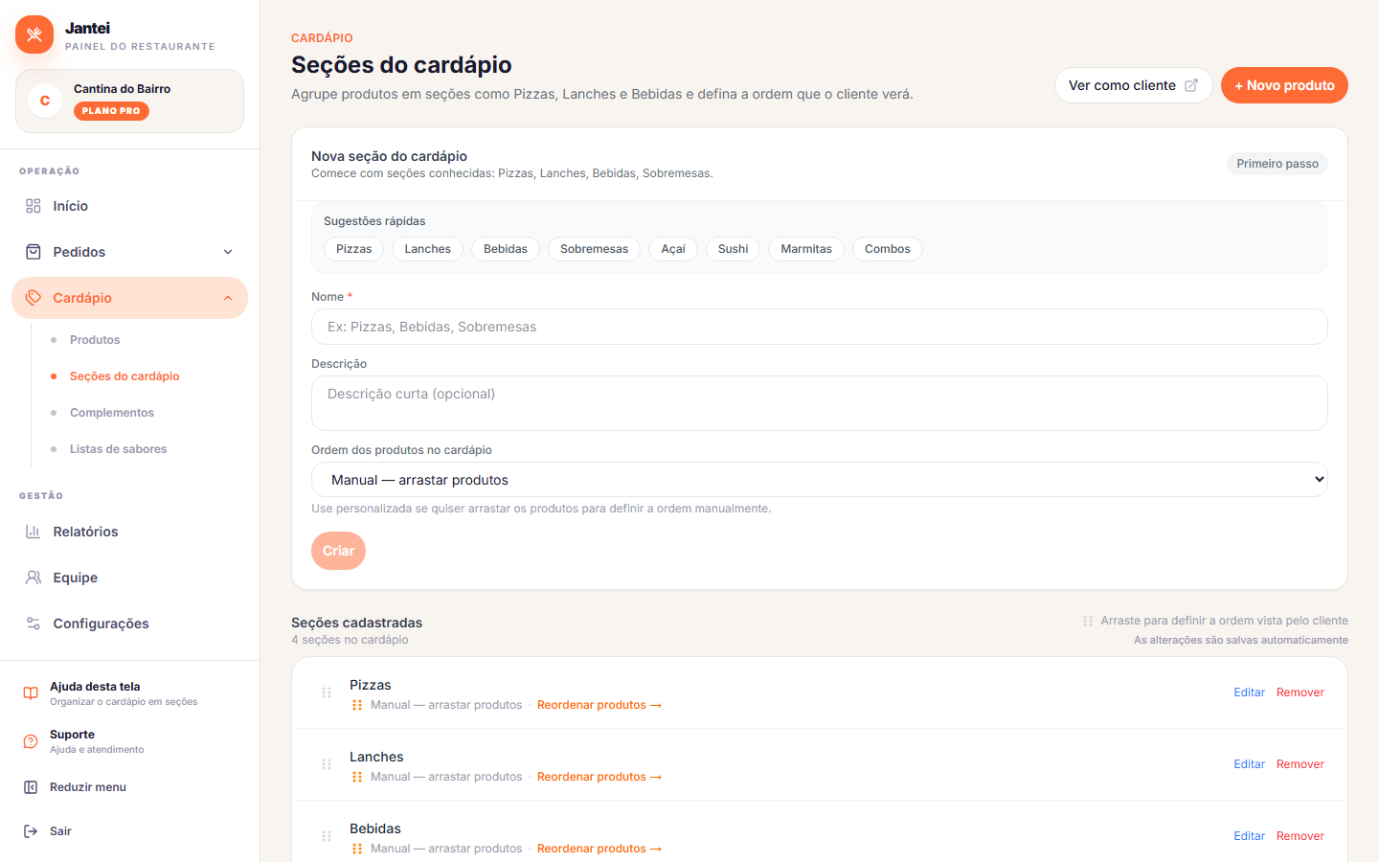Open the Ordem dos produtos dropdown

(x=820, y=480)
